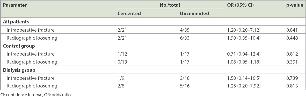The width and height of the screenshot is (306, 97).
Task: Click the Cemented column subheader
Action: [x=129, y=14]
